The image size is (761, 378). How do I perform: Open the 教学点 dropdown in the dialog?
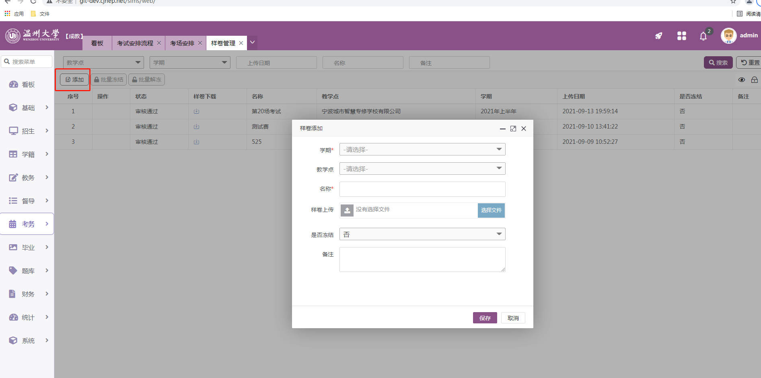(422, 169)
